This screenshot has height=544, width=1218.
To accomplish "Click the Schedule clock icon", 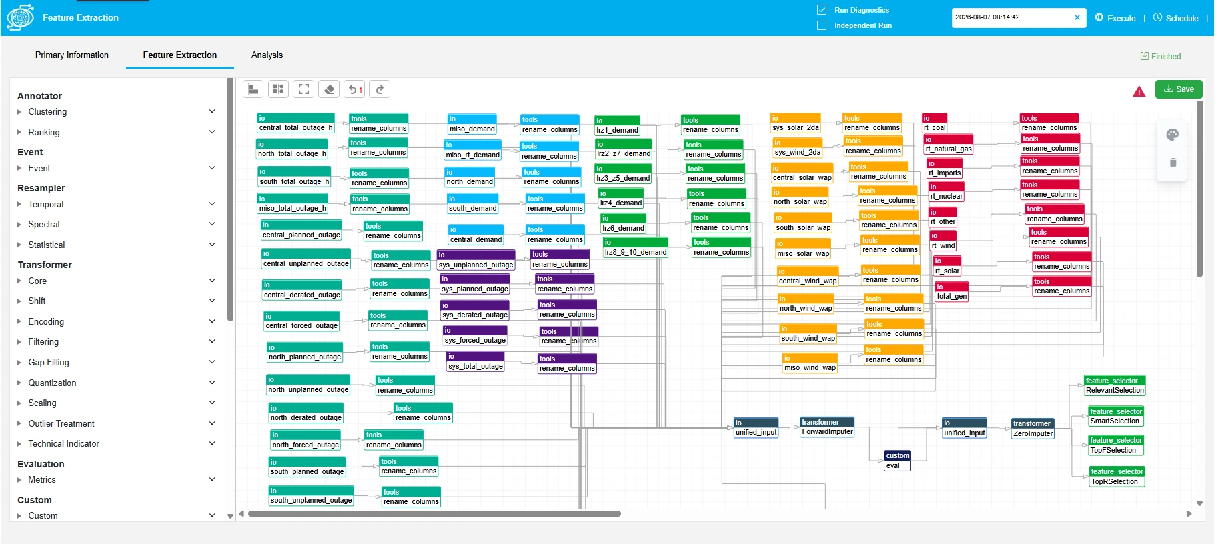I will pyautogui.click(x=1158, y=17).
